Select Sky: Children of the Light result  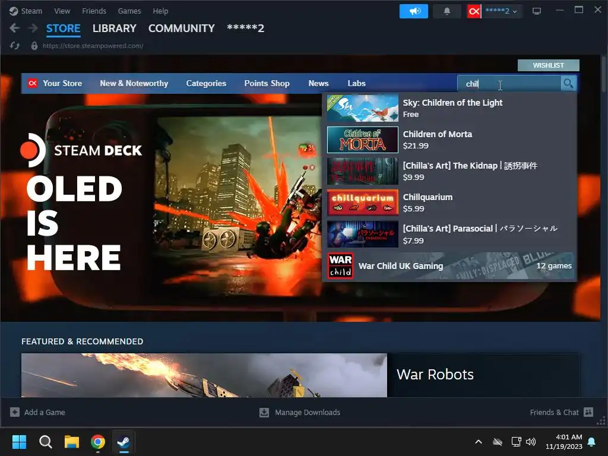pyautogui.click(x=449, y=109)
